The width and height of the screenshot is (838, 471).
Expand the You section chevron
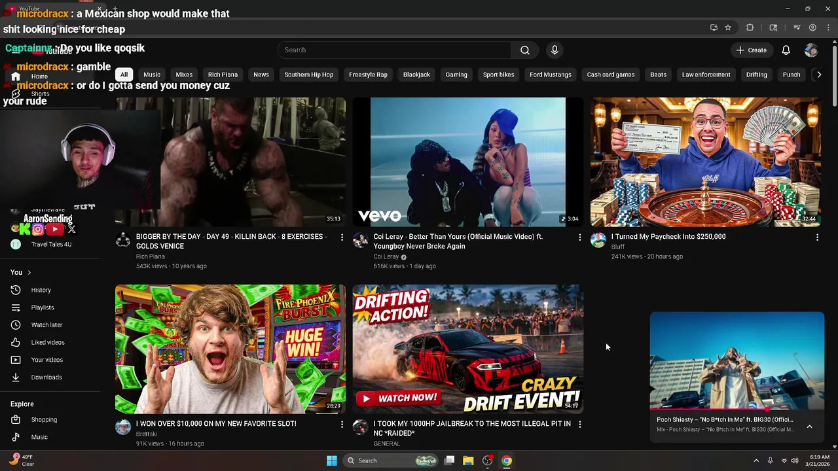point(29,273)
